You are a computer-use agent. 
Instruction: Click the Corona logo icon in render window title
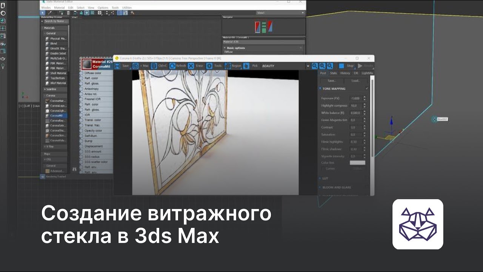point(117,58)
